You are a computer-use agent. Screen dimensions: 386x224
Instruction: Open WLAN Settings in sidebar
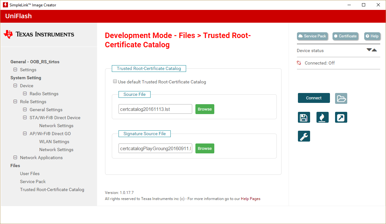point(54,142)
